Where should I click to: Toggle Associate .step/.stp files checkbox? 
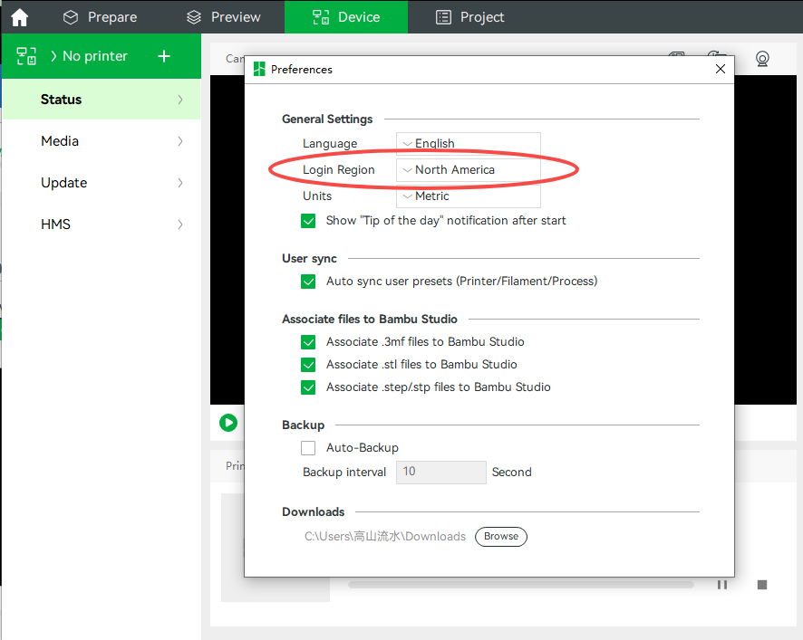coord(308,387)
